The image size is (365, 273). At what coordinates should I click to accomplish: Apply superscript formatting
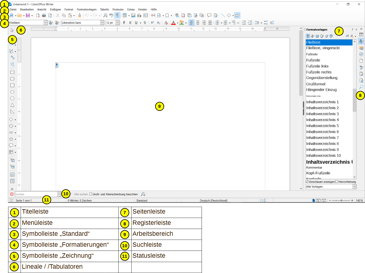click(152, 23)
